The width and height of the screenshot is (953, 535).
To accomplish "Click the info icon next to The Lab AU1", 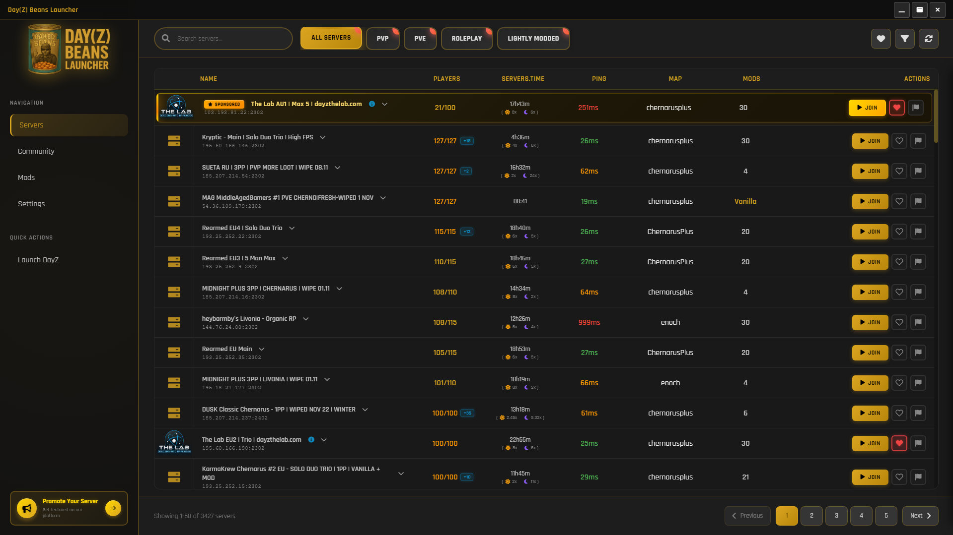I will [372, 104].
